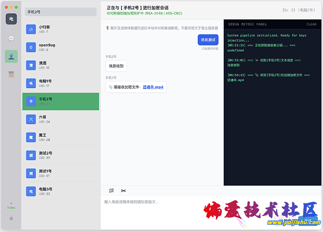Viewport: 323px width, 232px height.
Task: Select contact name 六哥
Action: [43, 117]
